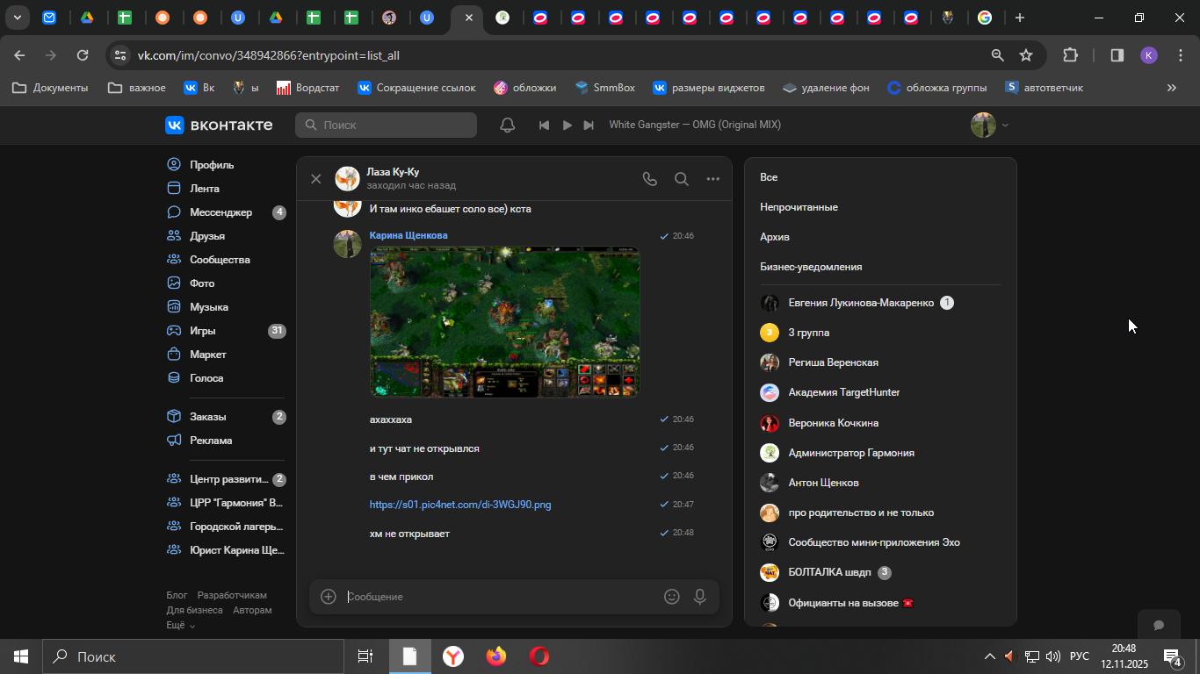Expand the Ещё footer menu
Screen dimensions: 1200x674
[180, 626]
